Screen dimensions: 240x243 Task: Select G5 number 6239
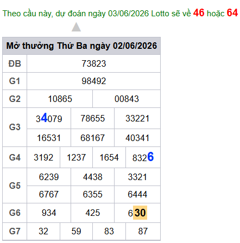(x=49, y=177)
